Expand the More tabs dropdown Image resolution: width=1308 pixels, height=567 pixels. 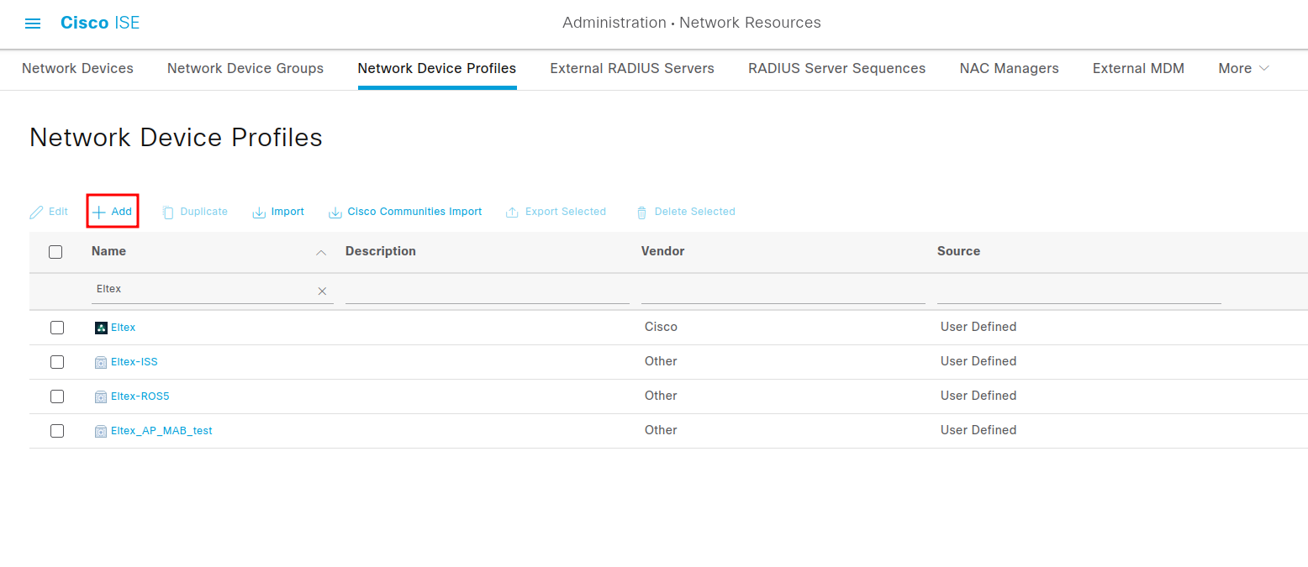coord(1243,69)
